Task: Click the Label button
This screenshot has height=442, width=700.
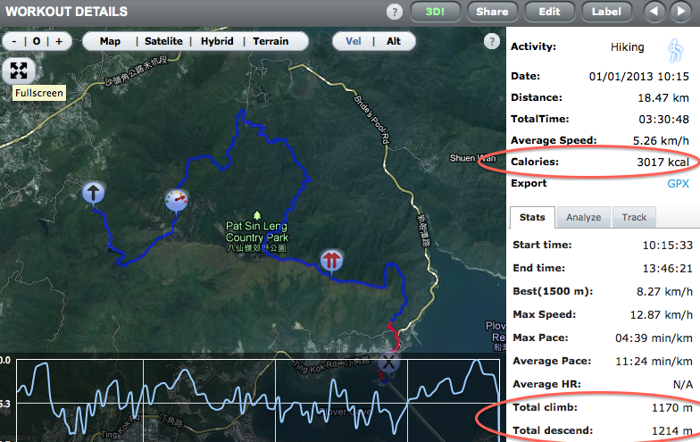Action: 606,12
